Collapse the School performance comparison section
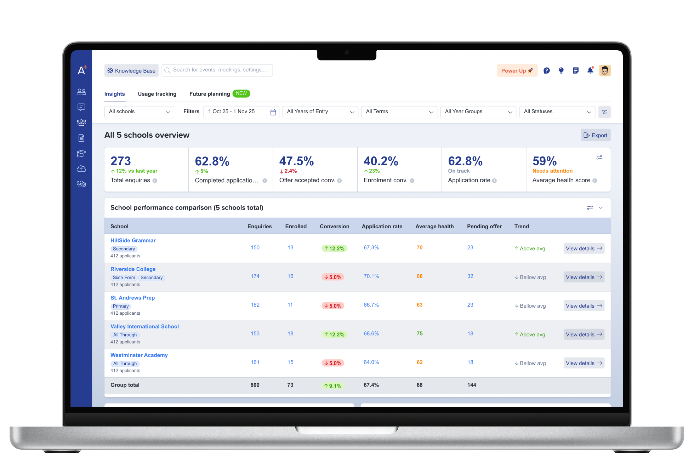The width and height of the screenshot is (694, 457). tap(601, 208)
